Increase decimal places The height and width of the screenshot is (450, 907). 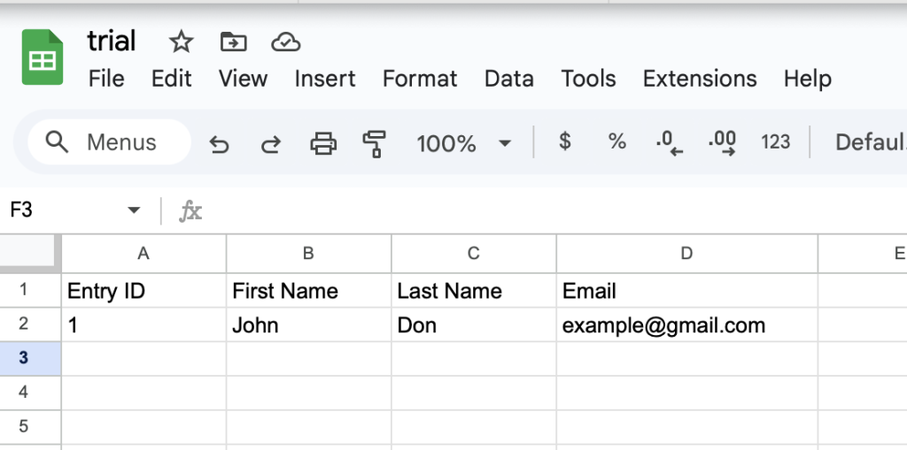coord(722,143)
